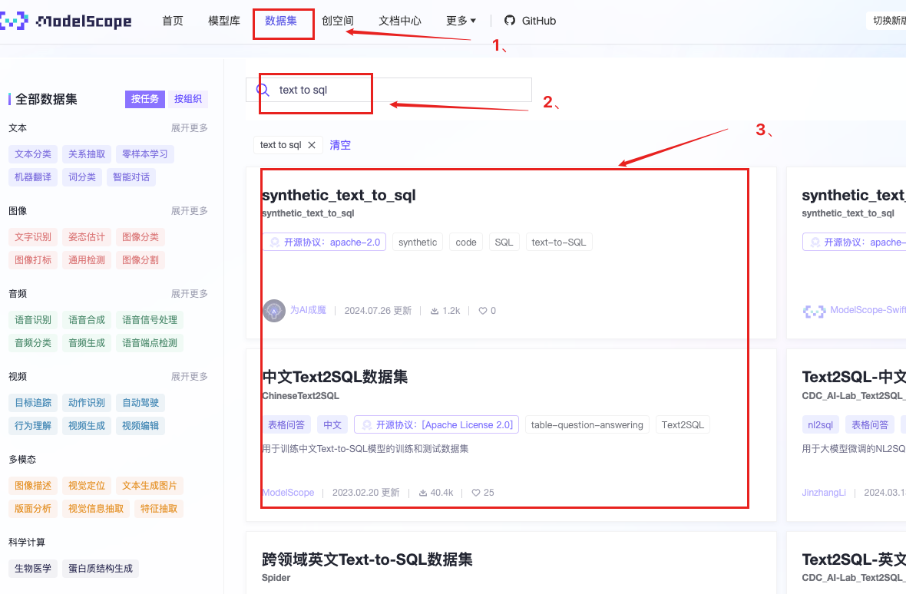906x594 pixels.
Task: Switch dataset grouping to 按组织
Action: coord(187,99)
